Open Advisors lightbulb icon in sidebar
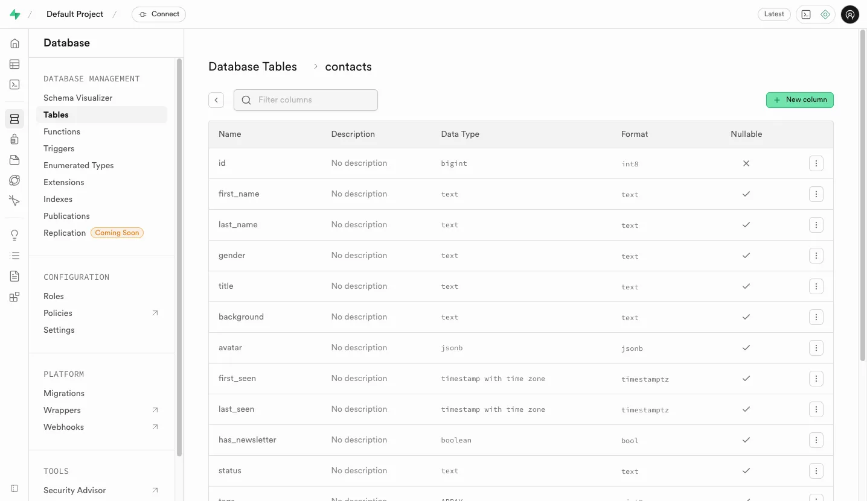Viewport: 867px width, 501px height. pos(14,235)
